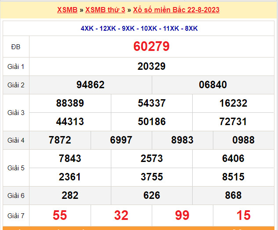The height and width of the screenshot is (230, 278).
Task: Select Giải 3 number 50186
Action: tap(152, 122)
